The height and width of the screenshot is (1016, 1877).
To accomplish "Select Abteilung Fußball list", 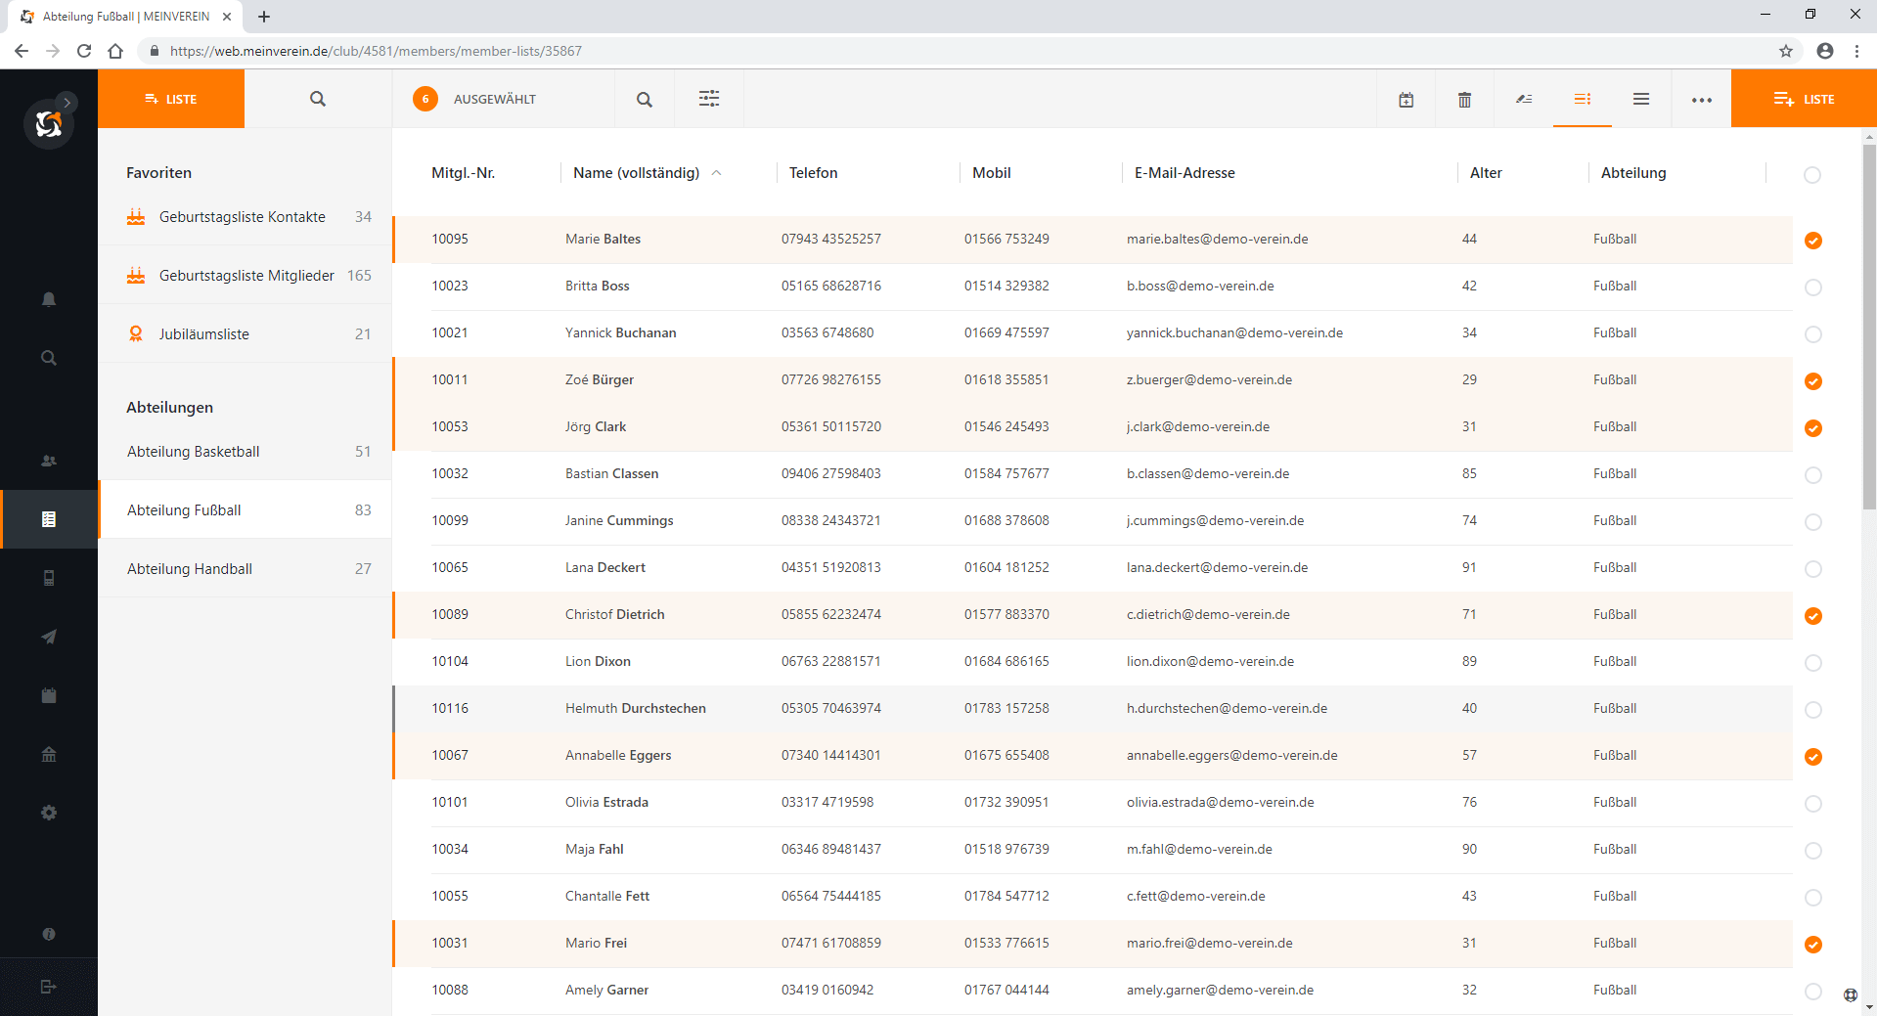I will (x=245, y=509).
